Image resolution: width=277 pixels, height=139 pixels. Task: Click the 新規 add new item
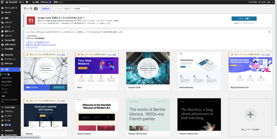coord(35,2)
